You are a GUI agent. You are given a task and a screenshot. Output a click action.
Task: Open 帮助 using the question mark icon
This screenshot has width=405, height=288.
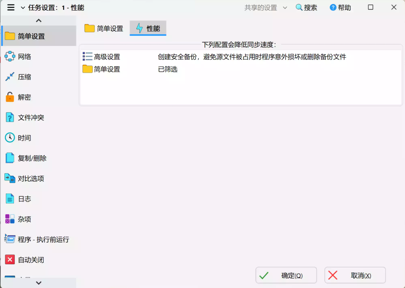click(331, 7)
